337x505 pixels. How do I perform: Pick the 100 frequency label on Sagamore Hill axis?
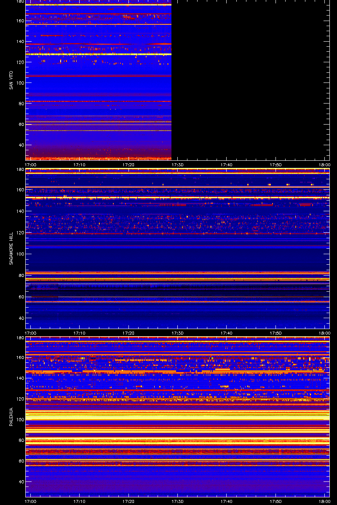pyautogui.click(x=20, y=254)
